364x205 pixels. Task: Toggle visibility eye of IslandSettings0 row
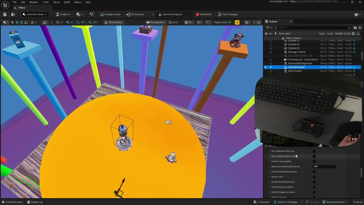point(266,67)
